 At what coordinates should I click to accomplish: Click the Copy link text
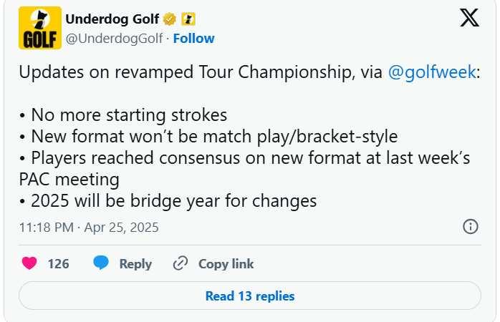[x=226, y=264]
